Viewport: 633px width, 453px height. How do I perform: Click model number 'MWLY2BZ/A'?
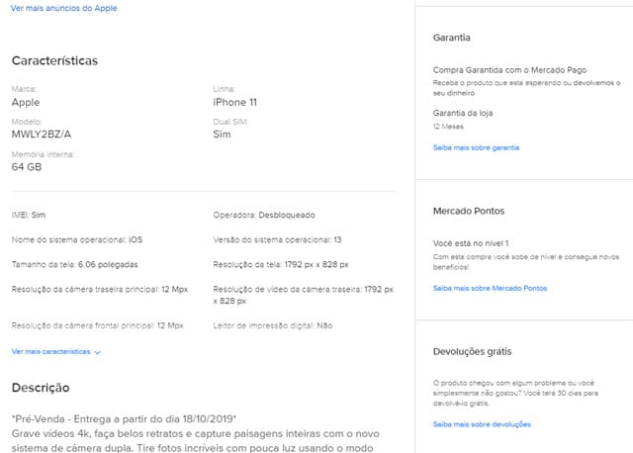pyautogui.click(x=42, y=135)
